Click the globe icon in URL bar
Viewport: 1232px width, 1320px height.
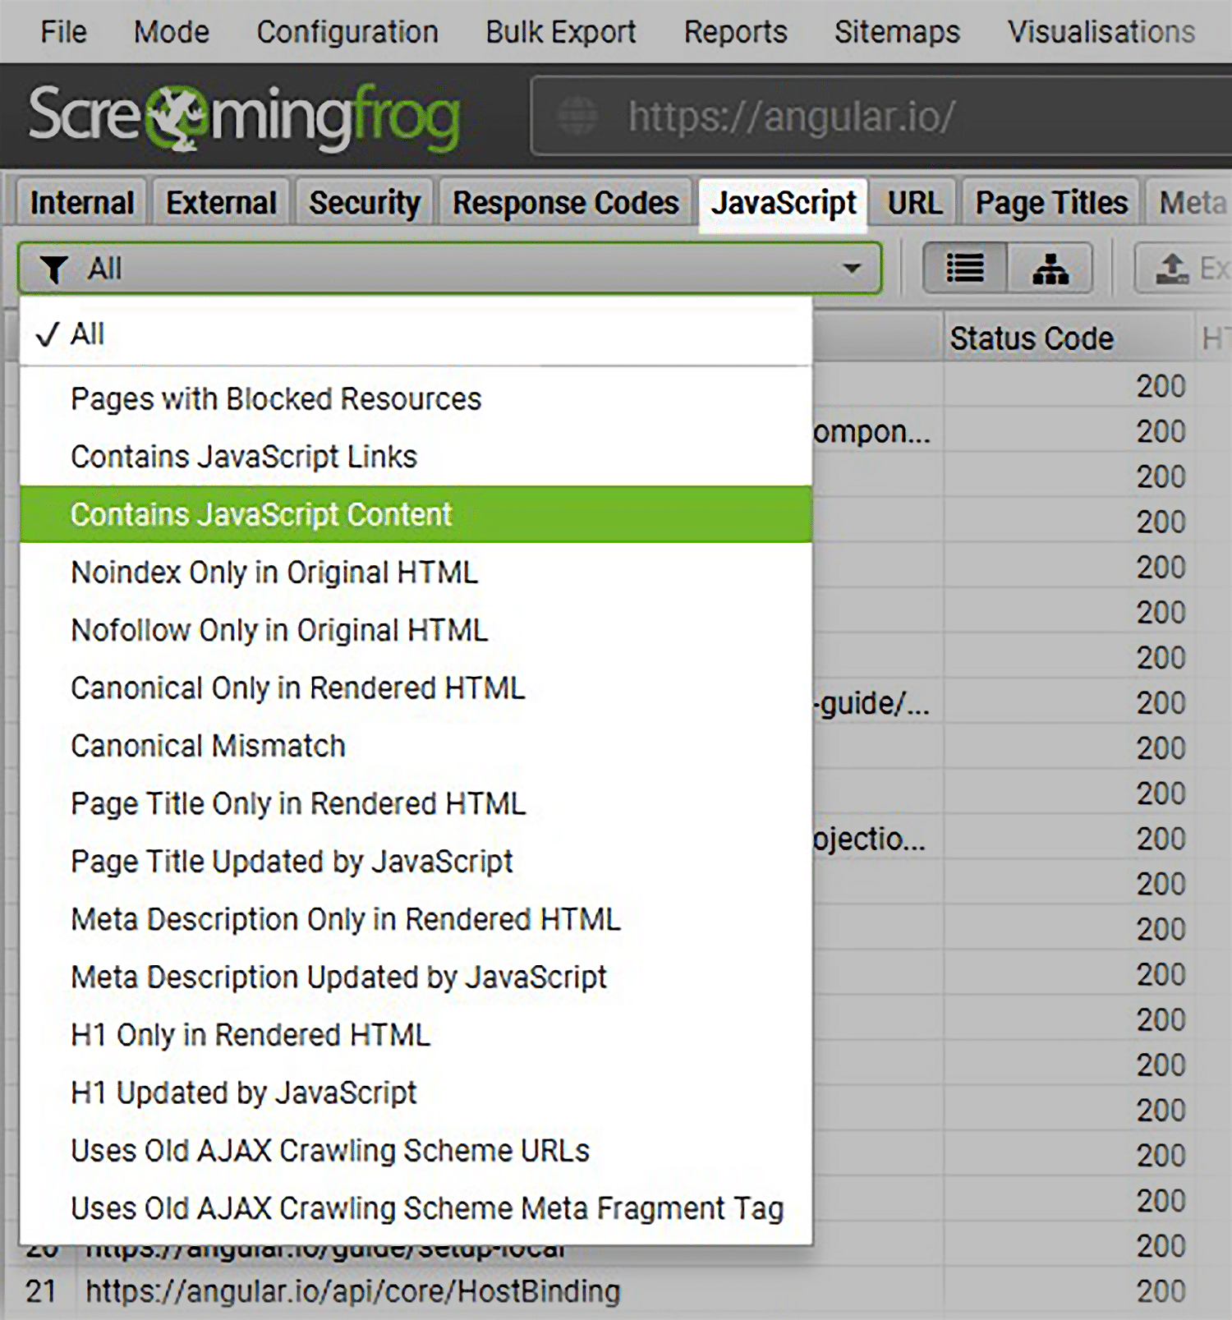577,116
